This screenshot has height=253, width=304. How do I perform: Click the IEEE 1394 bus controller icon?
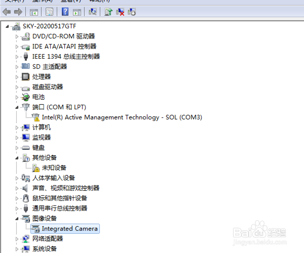click(26, 57)
